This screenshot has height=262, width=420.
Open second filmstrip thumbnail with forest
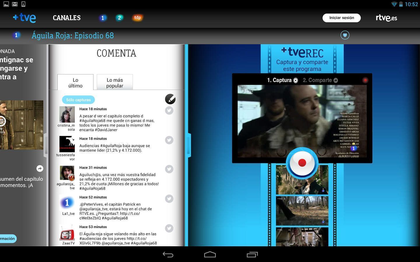click(302, 211)
